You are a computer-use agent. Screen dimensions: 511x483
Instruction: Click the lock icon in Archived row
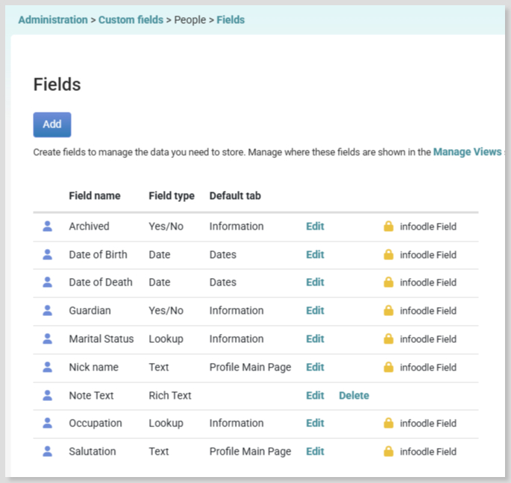(x=389, y=226)
